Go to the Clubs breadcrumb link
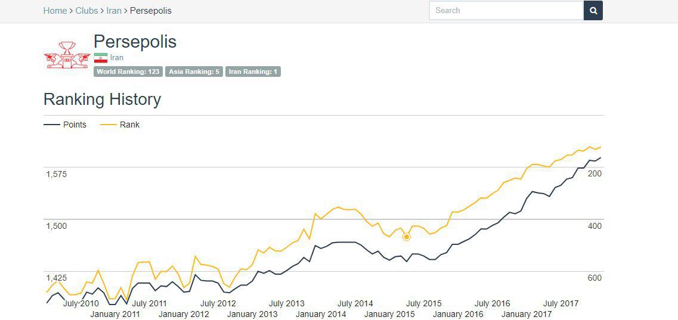This screenshot has width=678, height=320. [87, 11]
